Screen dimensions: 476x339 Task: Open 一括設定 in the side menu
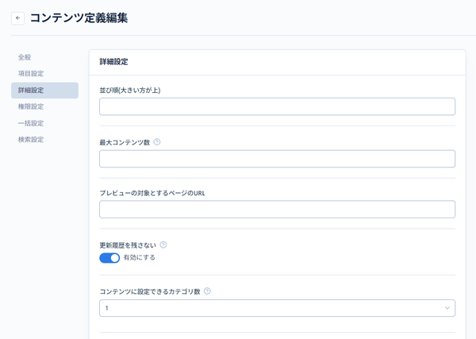(x=44, y=123)
